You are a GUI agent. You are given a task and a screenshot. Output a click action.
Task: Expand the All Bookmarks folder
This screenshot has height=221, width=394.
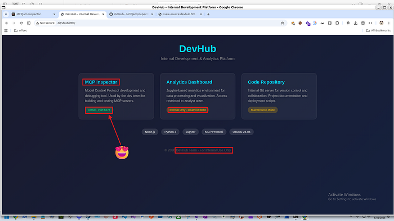tap(378, 30)
